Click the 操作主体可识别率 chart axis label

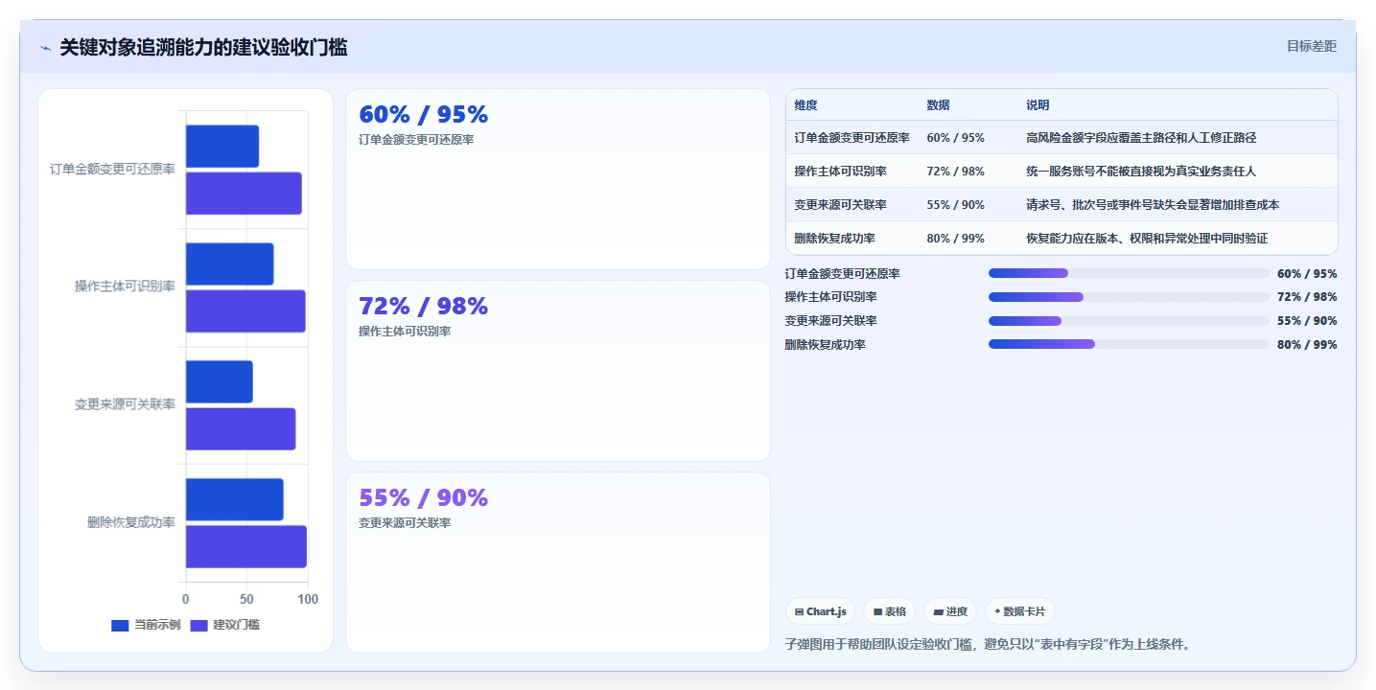pos(126,287)
